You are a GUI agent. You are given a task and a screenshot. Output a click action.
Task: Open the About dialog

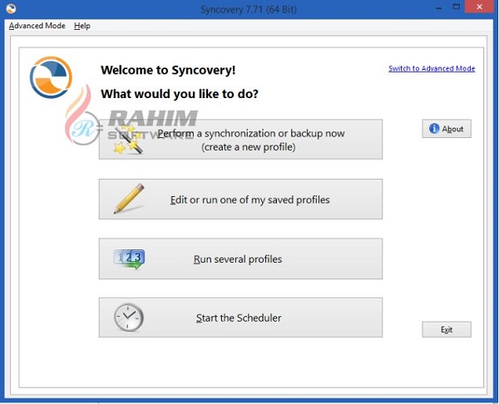pyautogui.click(x=447, y=129)
